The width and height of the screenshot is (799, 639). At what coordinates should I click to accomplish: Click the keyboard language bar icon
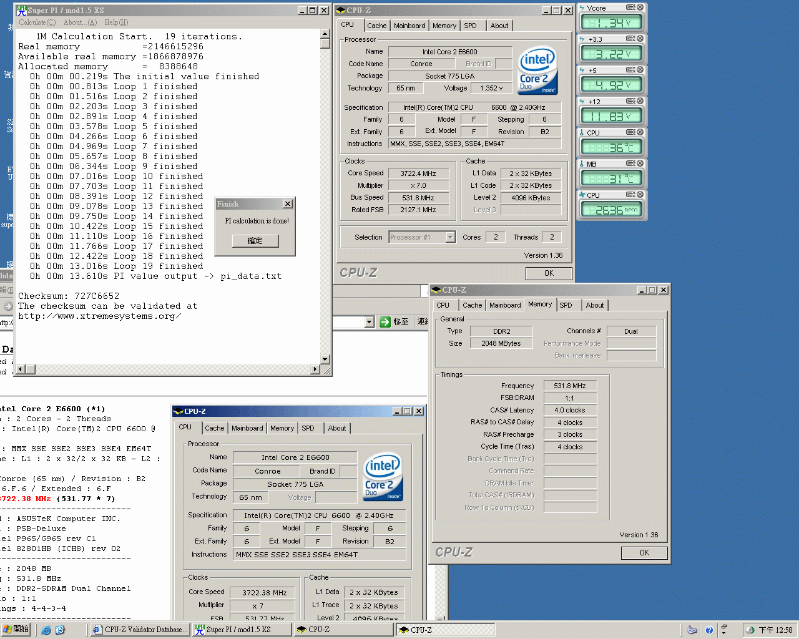coord(692,630)
